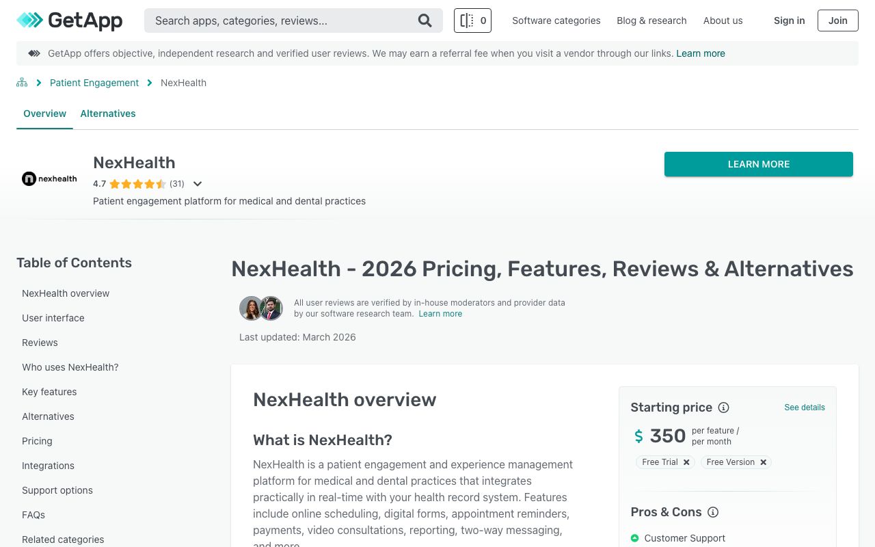Jump to Related categories section

click(63, 539)
